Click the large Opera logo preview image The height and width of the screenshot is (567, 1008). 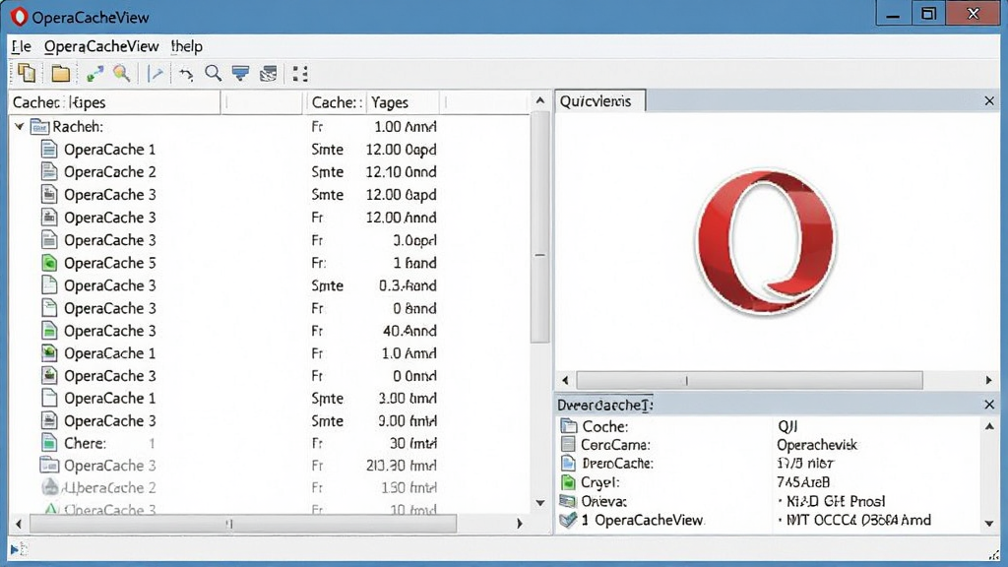pyautogui.click(x=767, y=242)
